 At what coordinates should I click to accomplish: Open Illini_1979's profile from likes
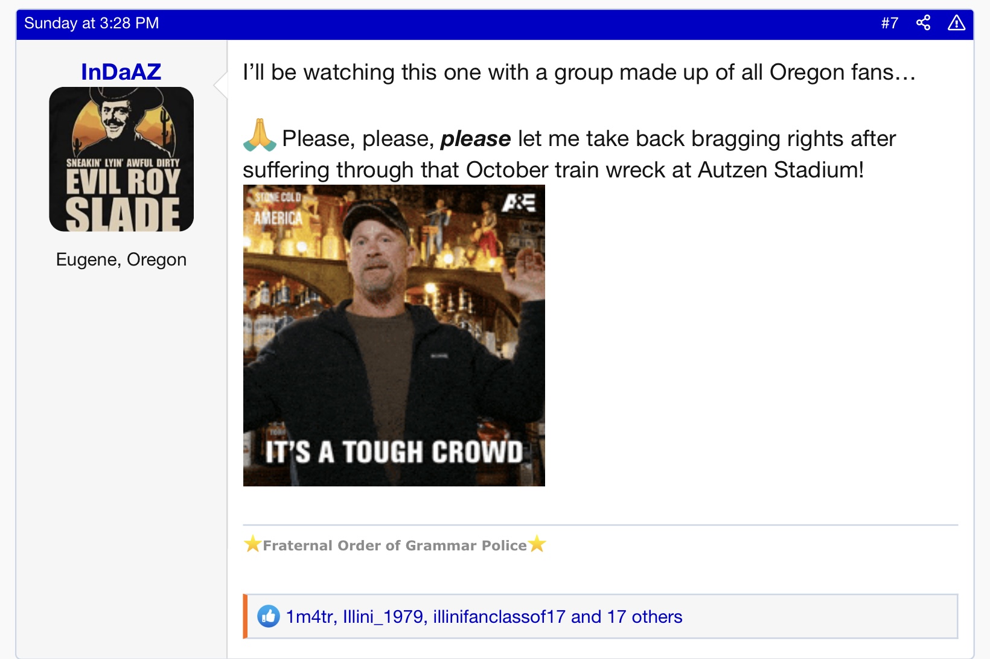[x=383, y=616]
